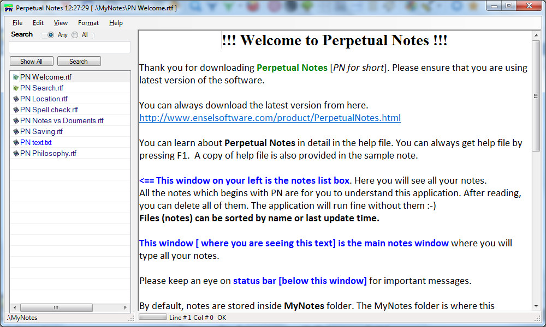Click the blue 'notes list box' sentence
546x327 pixels.
pos(246,181)
